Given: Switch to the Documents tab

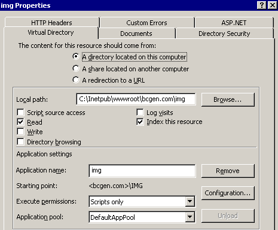Looking at the screenshot, I should 136,34.
